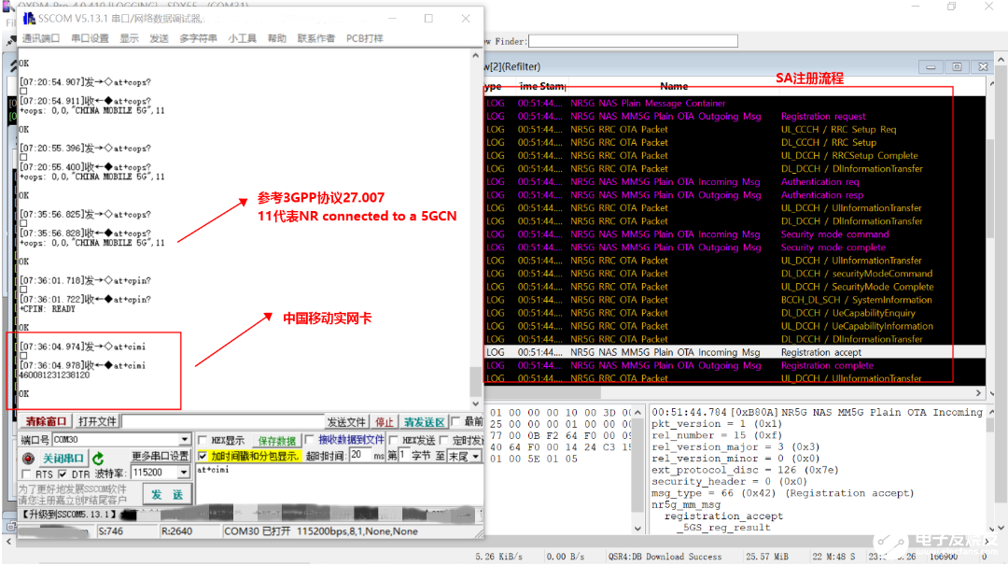Viewport: 1008px width, 566px height.
Task: Uncheck 加时间戳和分包显示 checkbox
Action: pos(203,456)
